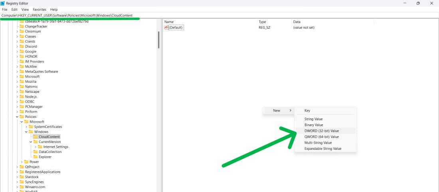The width and height of the screenshot is (439, 192).
Task: Click the Data column header
Action: pyautogui.click(x=297, y=22)
